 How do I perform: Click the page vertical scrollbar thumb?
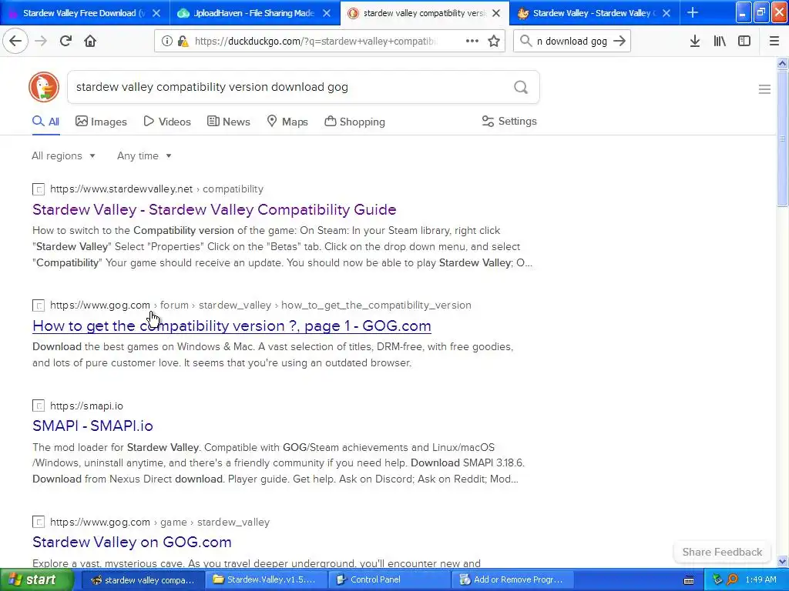click(x=782, y=139)
